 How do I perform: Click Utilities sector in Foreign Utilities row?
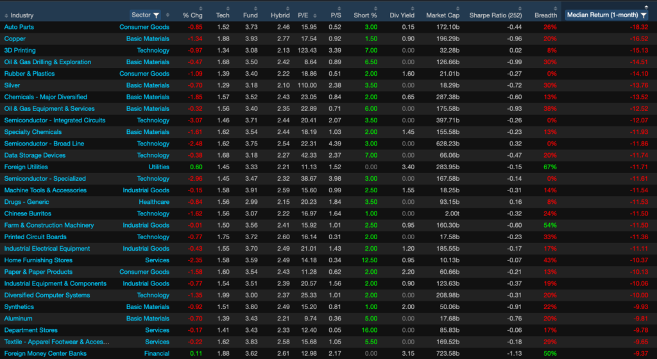(x=159, y=167)
